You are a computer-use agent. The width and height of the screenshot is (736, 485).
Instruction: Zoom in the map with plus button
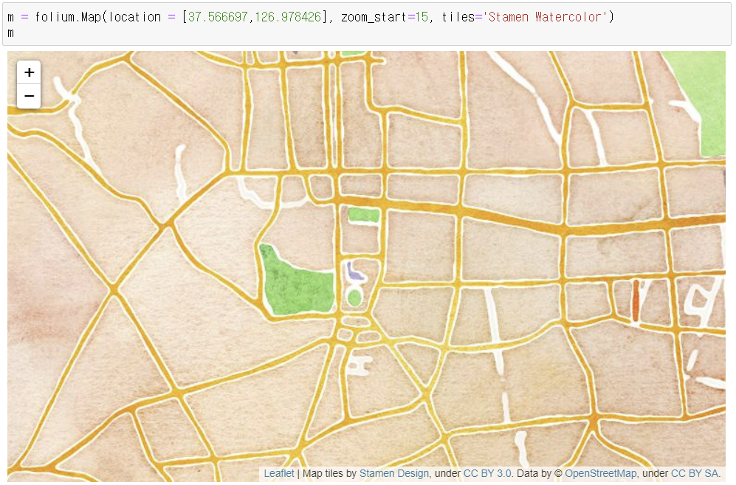click(x=29, y=72)
